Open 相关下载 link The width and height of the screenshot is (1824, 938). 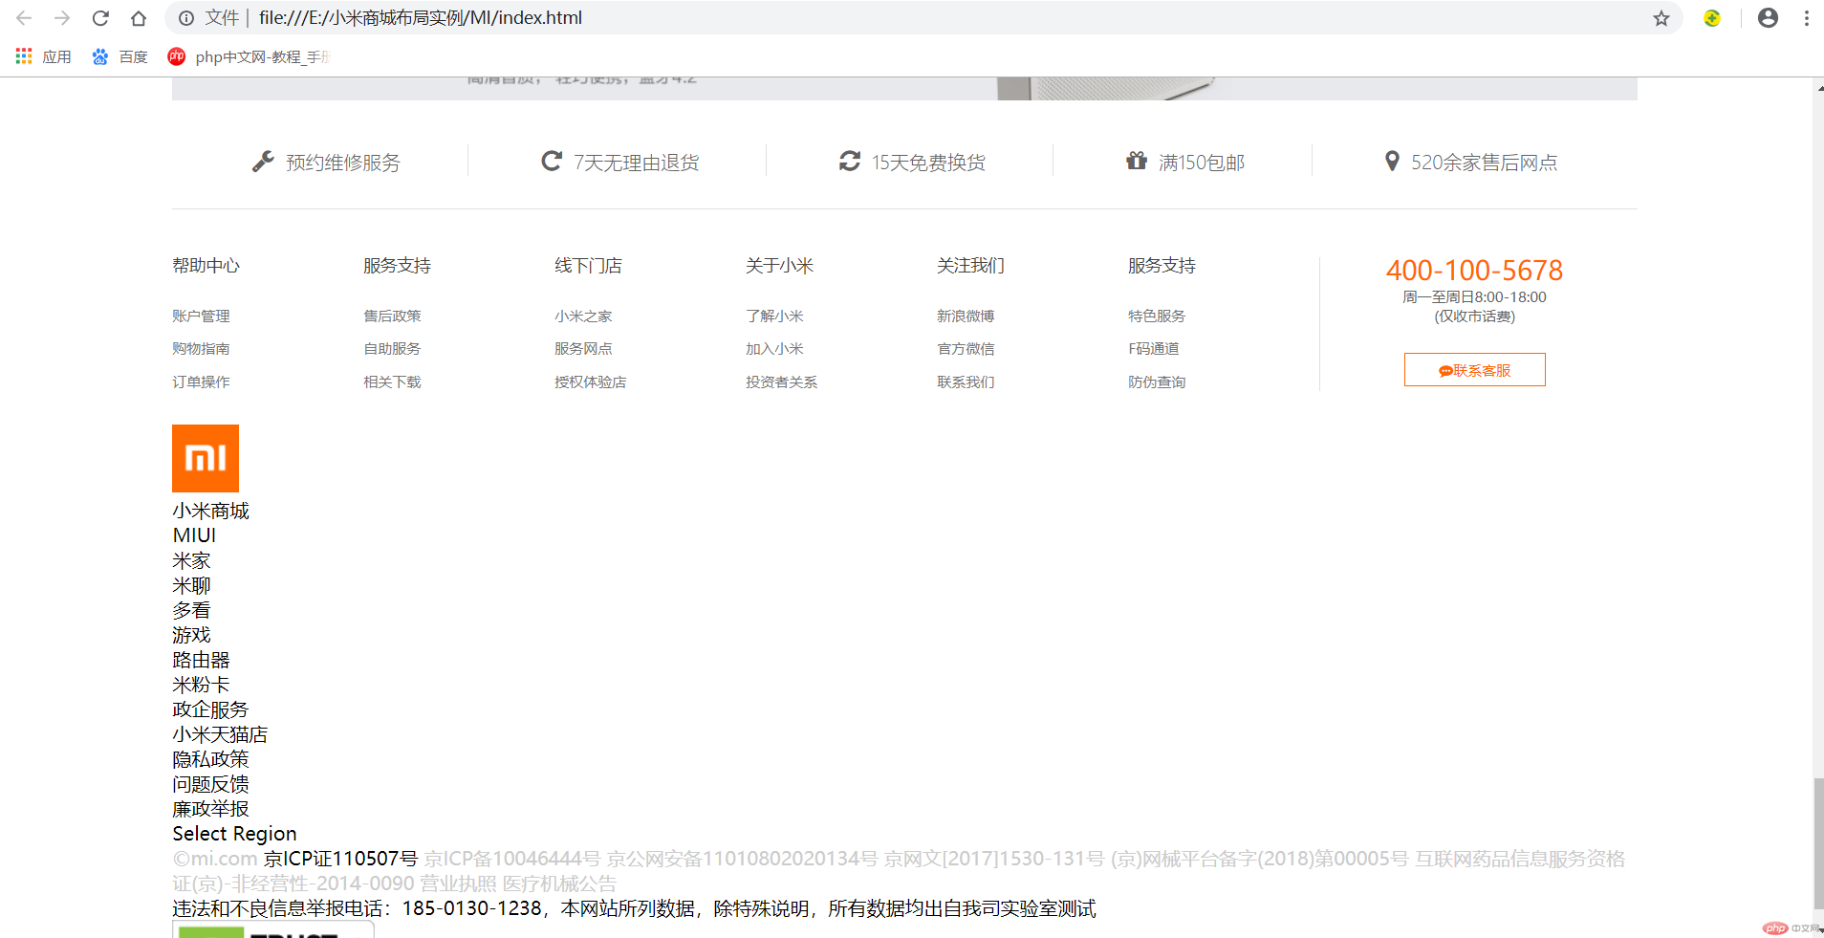click(x=392, y=382)
